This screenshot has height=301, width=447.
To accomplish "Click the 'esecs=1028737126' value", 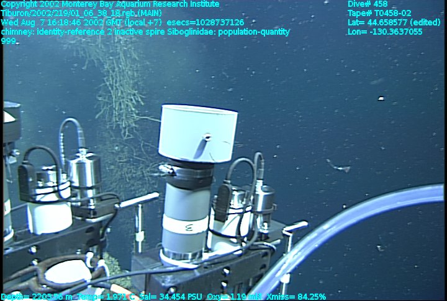I will (x=205, y=22).
